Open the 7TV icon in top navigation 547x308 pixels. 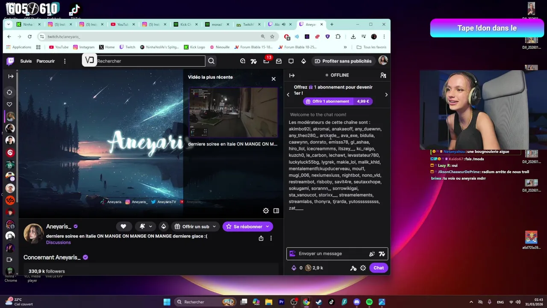click(254, 61)
